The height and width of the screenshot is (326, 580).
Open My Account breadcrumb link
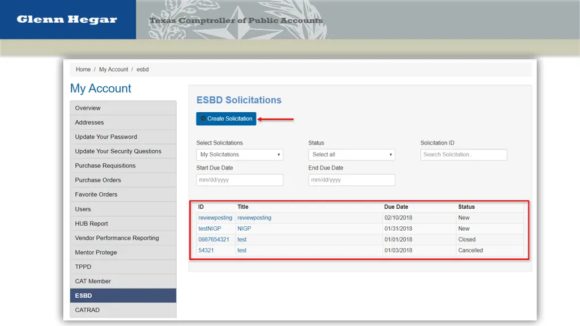(x=113, y=69)
